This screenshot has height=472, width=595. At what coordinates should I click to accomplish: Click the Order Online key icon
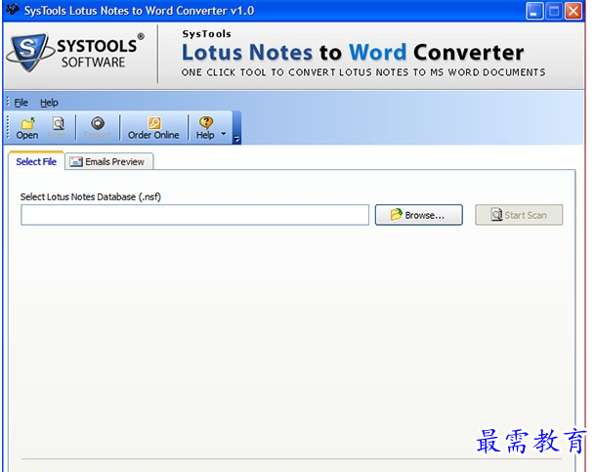[153, 123]
